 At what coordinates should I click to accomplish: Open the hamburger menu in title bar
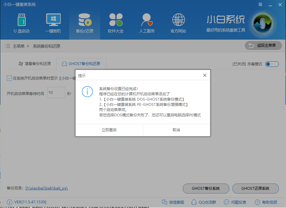[260, 4]
